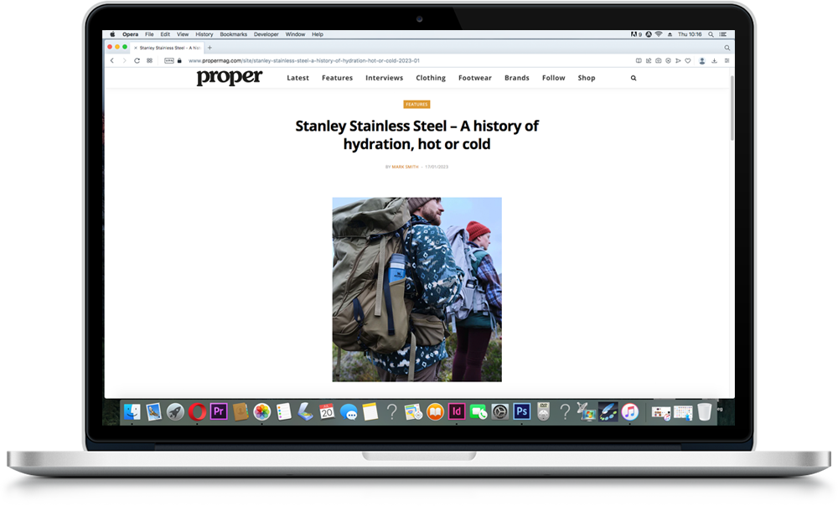The height and width of the screenshot is (506, 838).
Task: Open the downloads arrow icon
Action: (714, 61)
